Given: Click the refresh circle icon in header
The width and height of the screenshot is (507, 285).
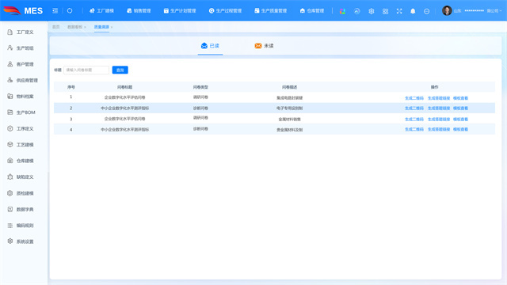Looking at the screenshot, I should click(70, 10).
